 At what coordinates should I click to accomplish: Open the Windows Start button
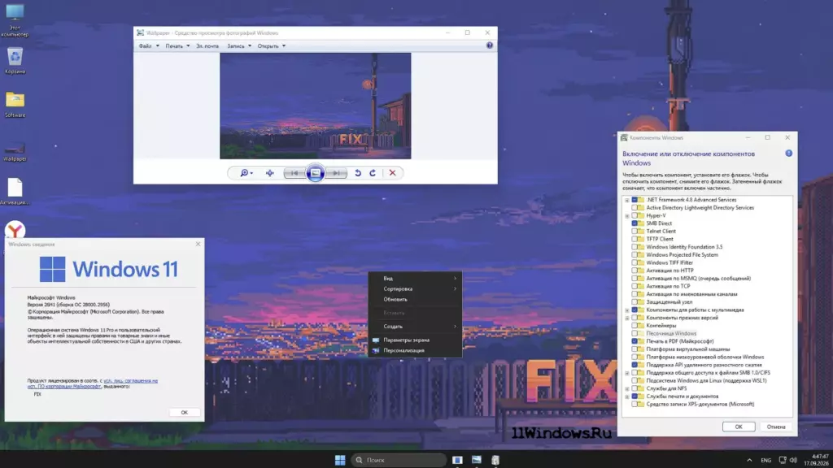[x=340, y=460]
